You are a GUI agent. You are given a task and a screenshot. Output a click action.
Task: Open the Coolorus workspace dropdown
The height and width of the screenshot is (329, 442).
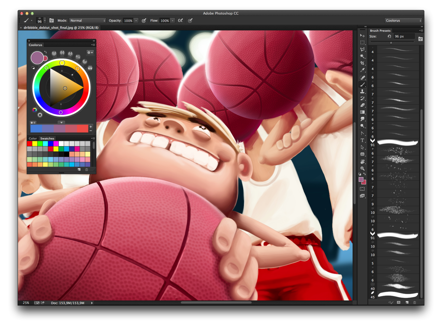(403, 20)
